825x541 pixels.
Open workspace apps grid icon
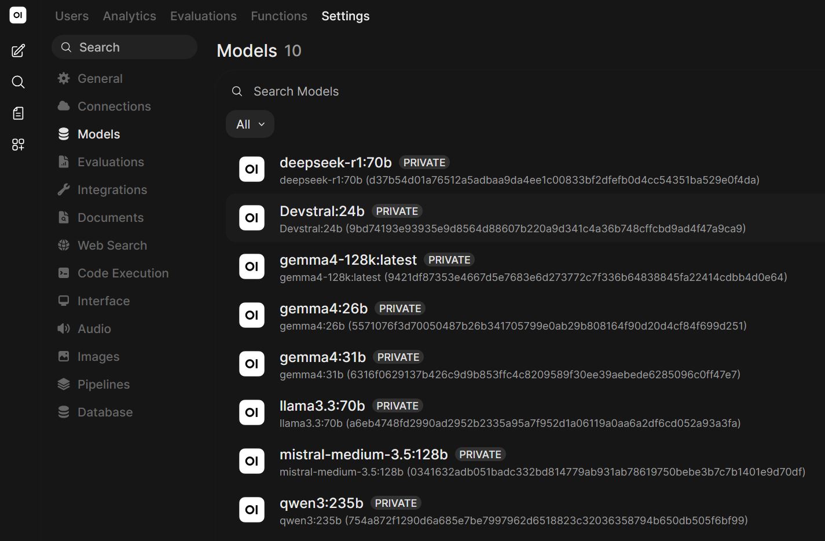[x=18, y=144]
